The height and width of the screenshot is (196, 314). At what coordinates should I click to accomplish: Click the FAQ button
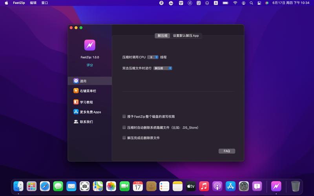[x=227, y=151]
